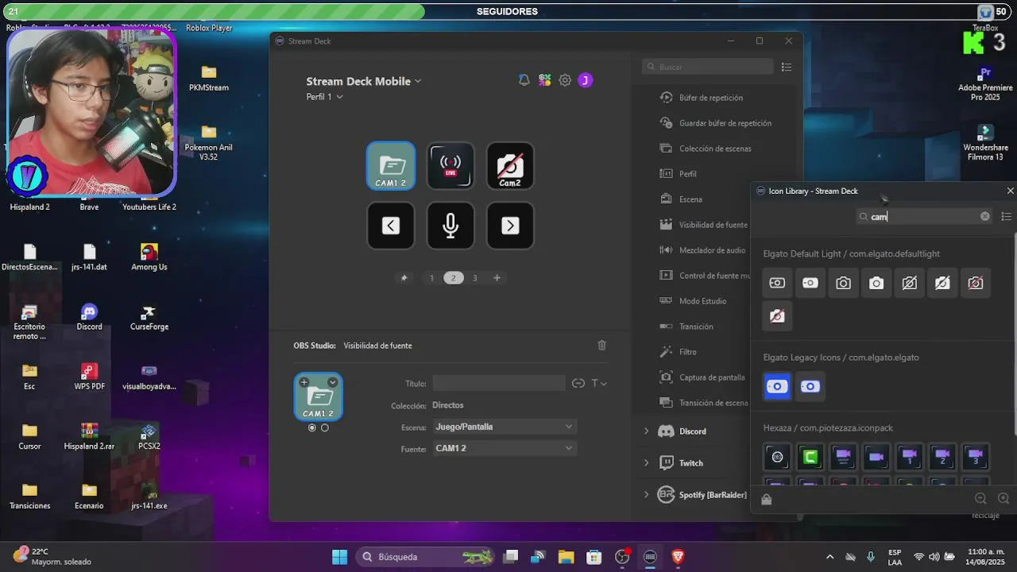
Task: Switch to deck page 2
Action: (x=454, y=278)
